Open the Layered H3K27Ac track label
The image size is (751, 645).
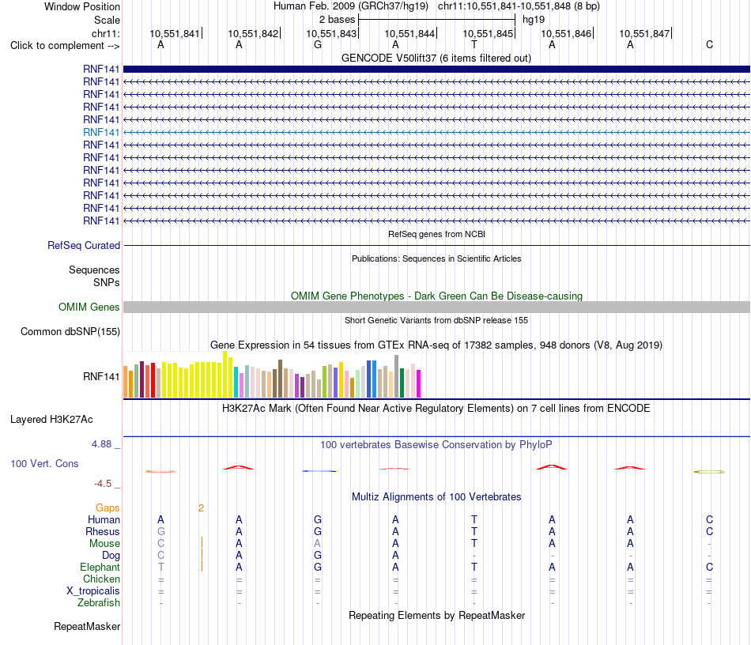click(x=51, y=420)
